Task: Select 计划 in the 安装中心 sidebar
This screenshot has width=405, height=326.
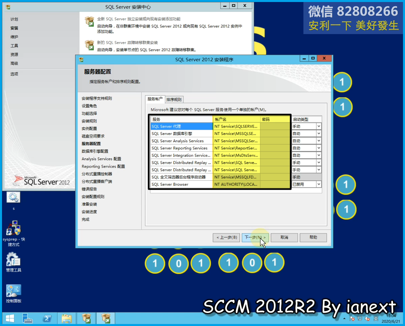Action: click(14, 19)
